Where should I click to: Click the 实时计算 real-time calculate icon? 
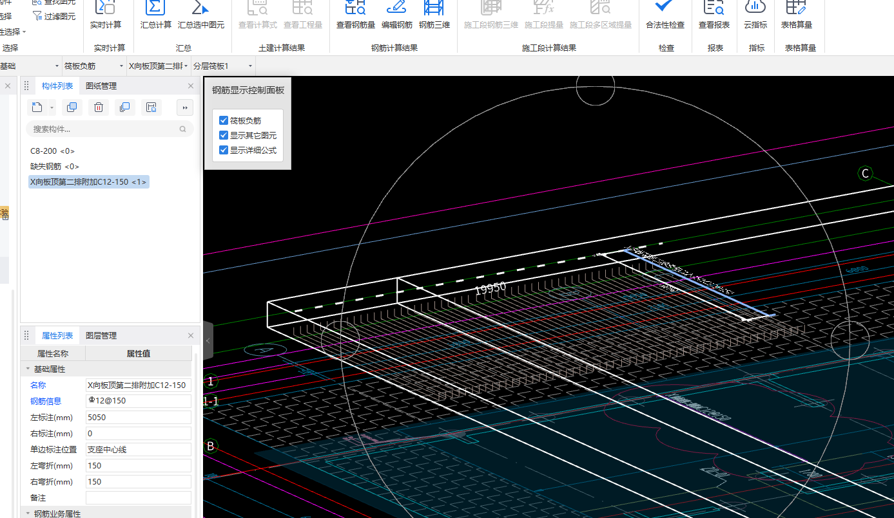105,8
